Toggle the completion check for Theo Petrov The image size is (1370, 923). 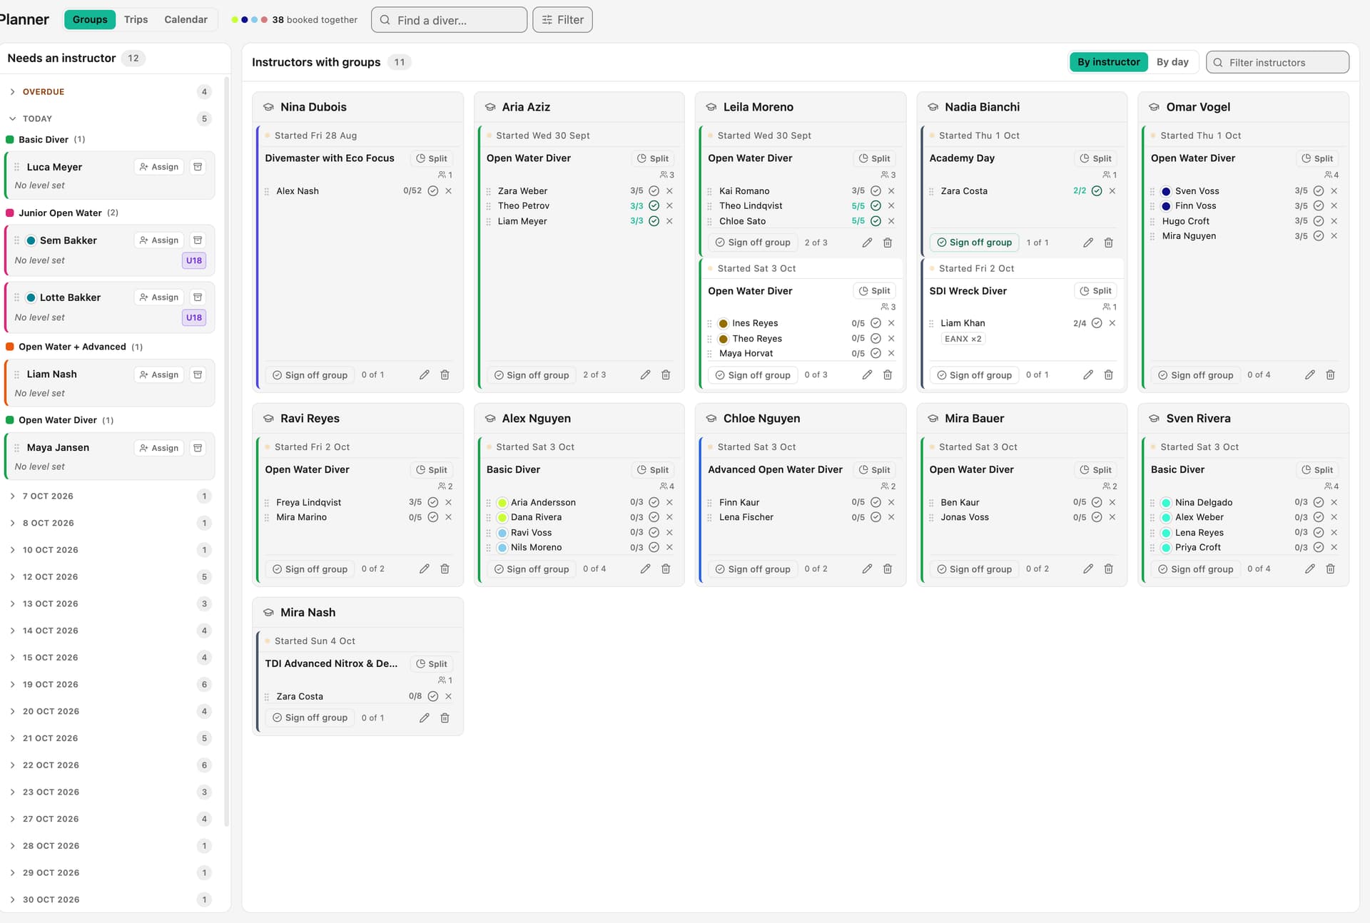click(x=654, y=206)
